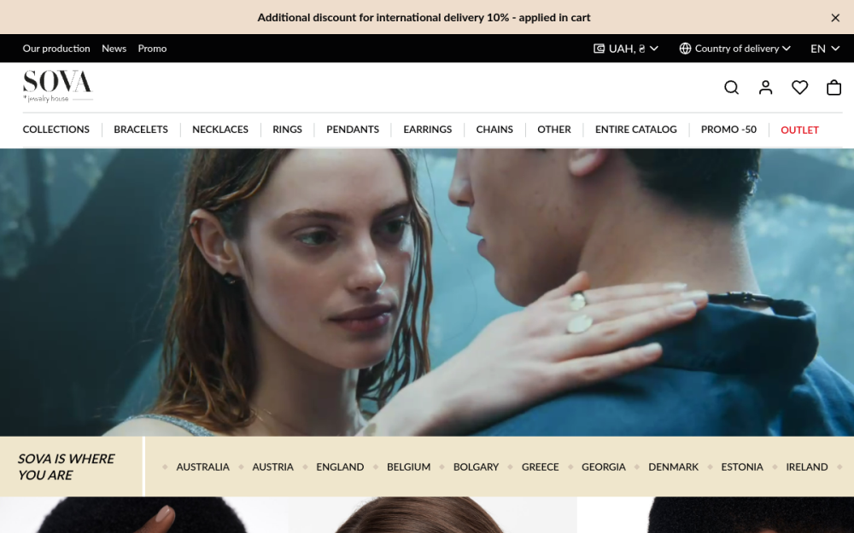This screenshot has height=533, width=854.
Task: Open the search magnifier icon
Action: tap(731, 88)
